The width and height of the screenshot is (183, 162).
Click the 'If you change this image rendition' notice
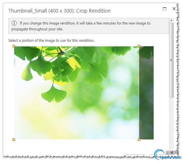(89, 26)
